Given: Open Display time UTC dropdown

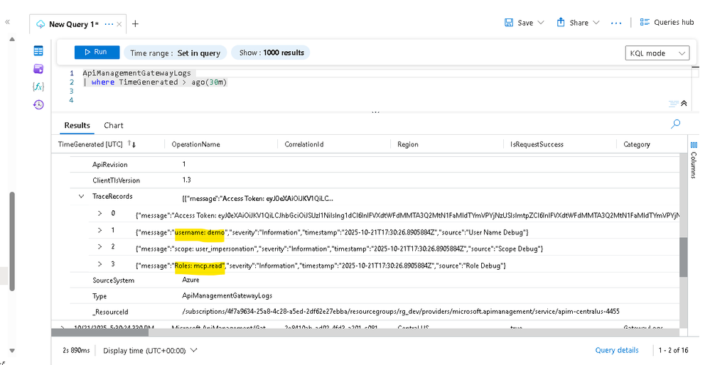Looking at the screenshot, I should click(x=151, y=351).
